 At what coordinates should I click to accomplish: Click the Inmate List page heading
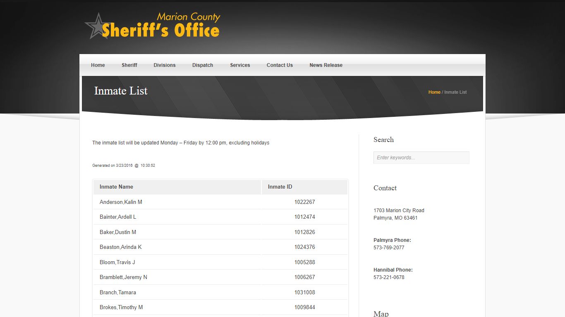tap(121, 91)
